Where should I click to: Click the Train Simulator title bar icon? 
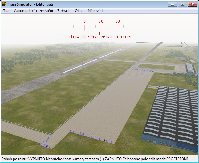tap(4, 4)
